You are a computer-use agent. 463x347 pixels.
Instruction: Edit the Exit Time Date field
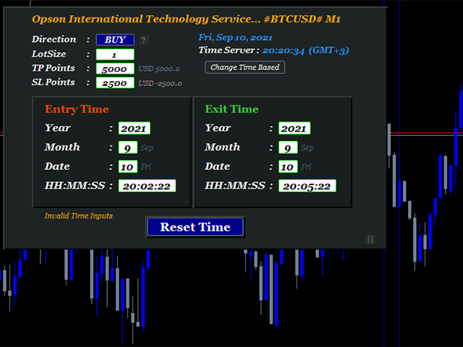pyautogui.click(x=288, y=167)
